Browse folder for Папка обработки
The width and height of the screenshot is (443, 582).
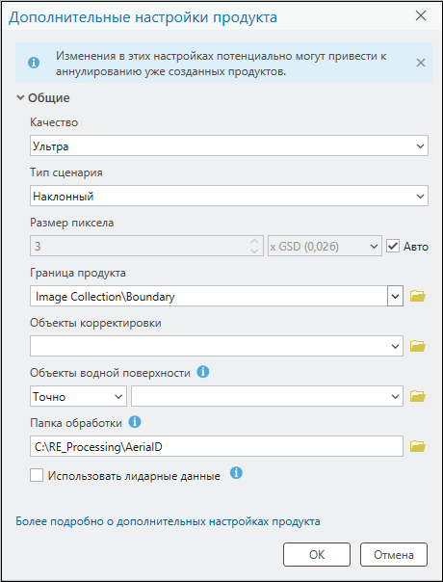[417, 446]
